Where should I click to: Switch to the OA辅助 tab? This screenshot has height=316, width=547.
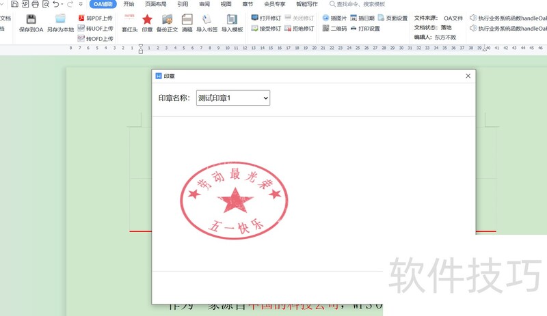pos(103,4)
